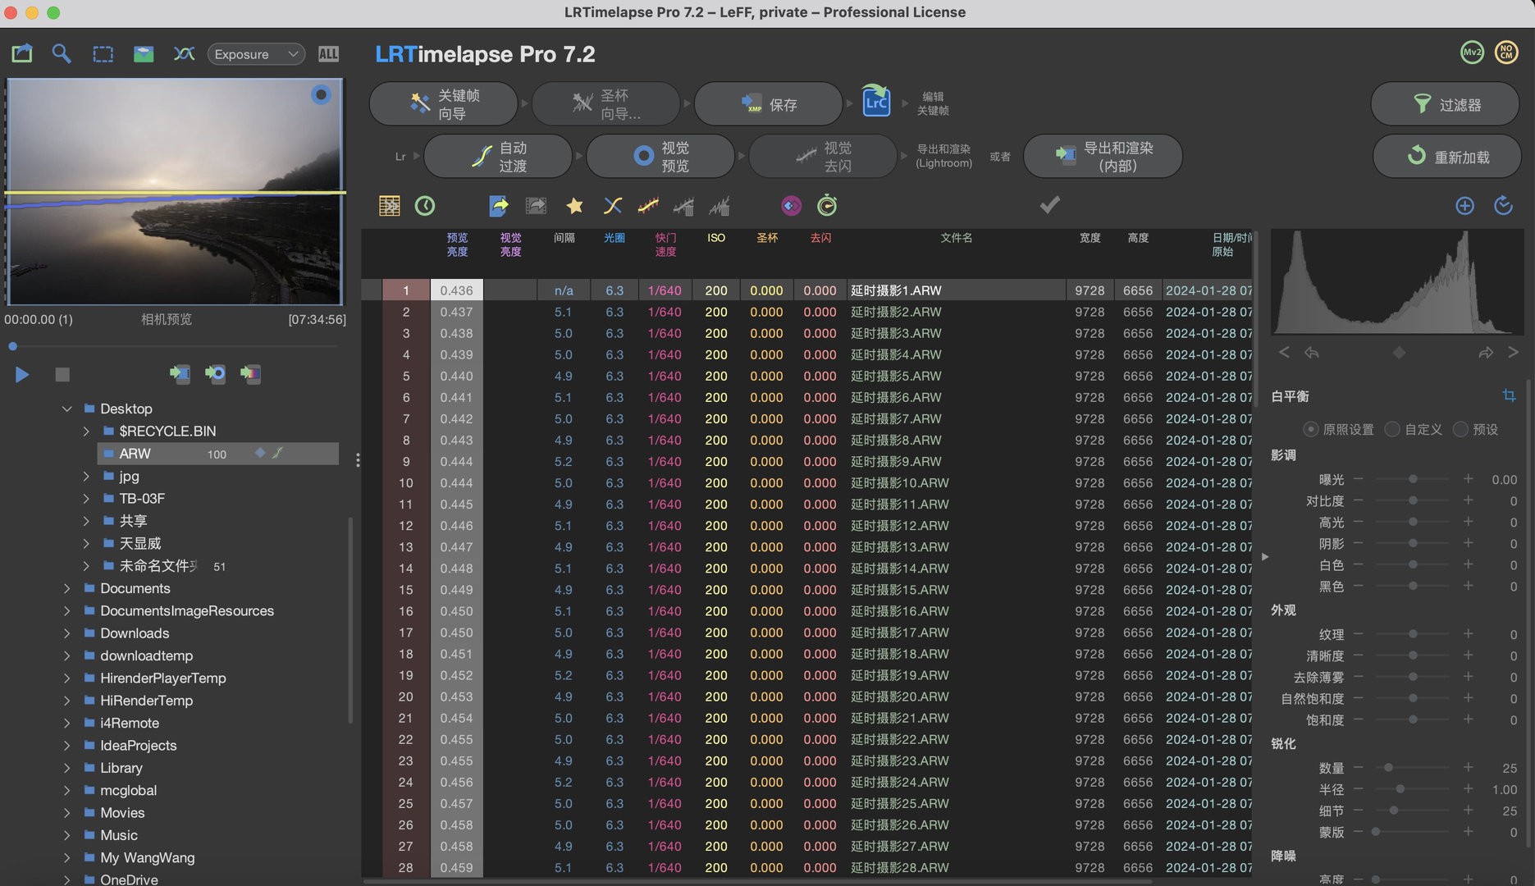
Task: Click the white balance crop picker icon
Action: click(x=1509, y=396)
